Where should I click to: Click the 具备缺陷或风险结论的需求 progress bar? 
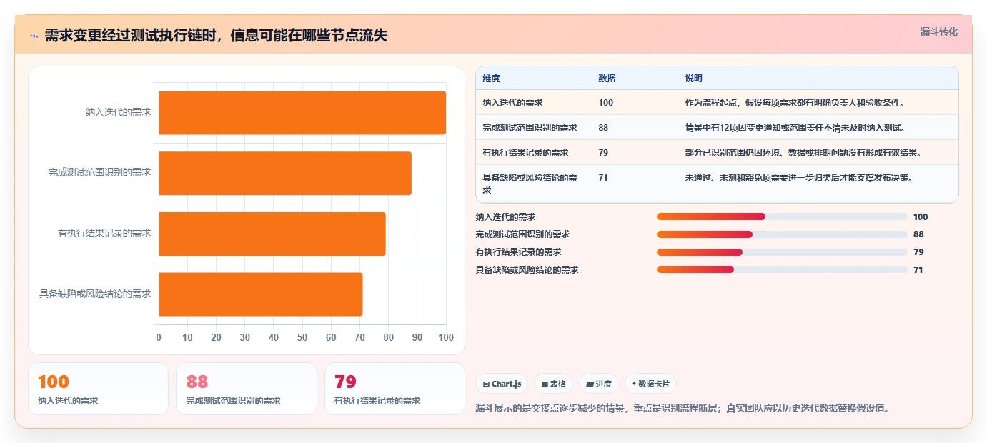(782, 269)
